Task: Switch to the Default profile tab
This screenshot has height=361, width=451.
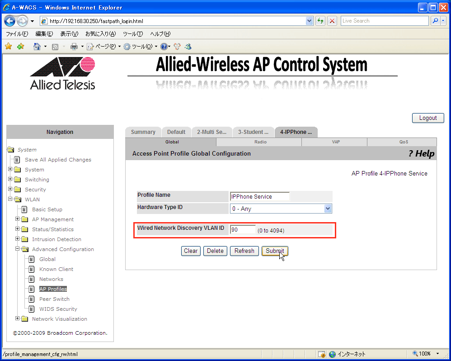Action: click(x=176, y=132)
